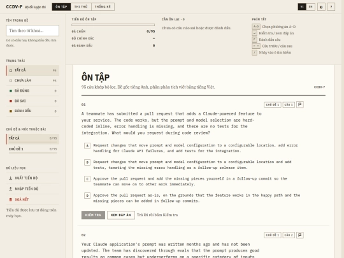344x258 pixels.
Task: Select topic CHỦ ĐỀ 1
Action: [32, 150]
